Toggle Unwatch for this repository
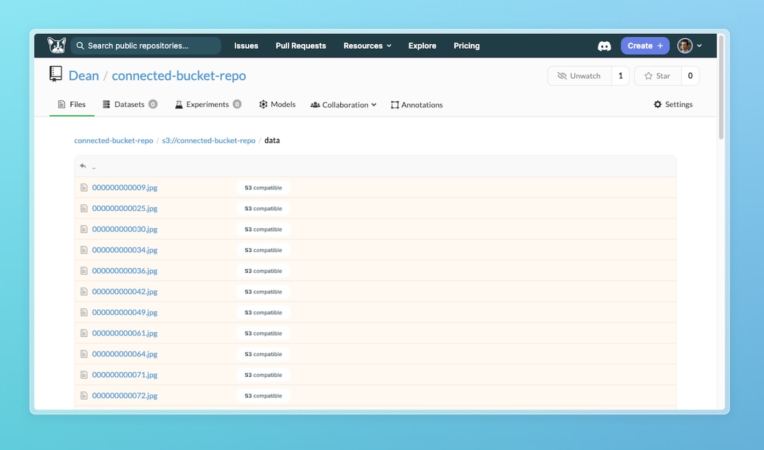This screenshot has height=450, width=764. click(x=579, y=76)
